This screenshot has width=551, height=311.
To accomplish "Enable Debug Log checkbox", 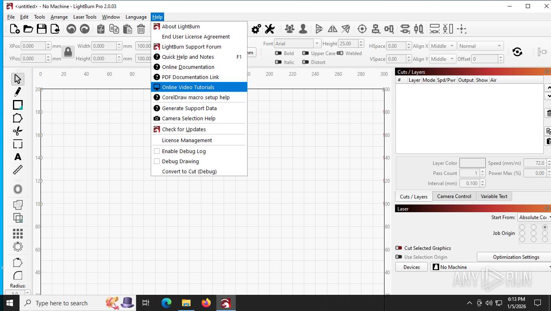I will [x=157, y=151].
